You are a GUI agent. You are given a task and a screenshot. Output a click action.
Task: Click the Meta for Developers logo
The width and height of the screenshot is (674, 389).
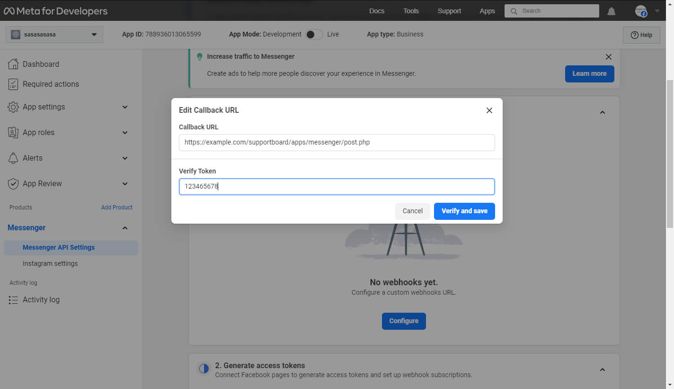coord(55,11)
